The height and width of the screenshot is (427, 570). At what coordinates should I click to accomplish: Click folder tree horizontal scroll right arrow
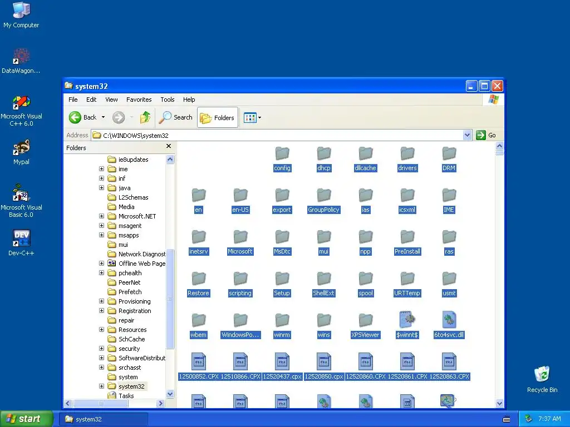(x=161, y=403)
